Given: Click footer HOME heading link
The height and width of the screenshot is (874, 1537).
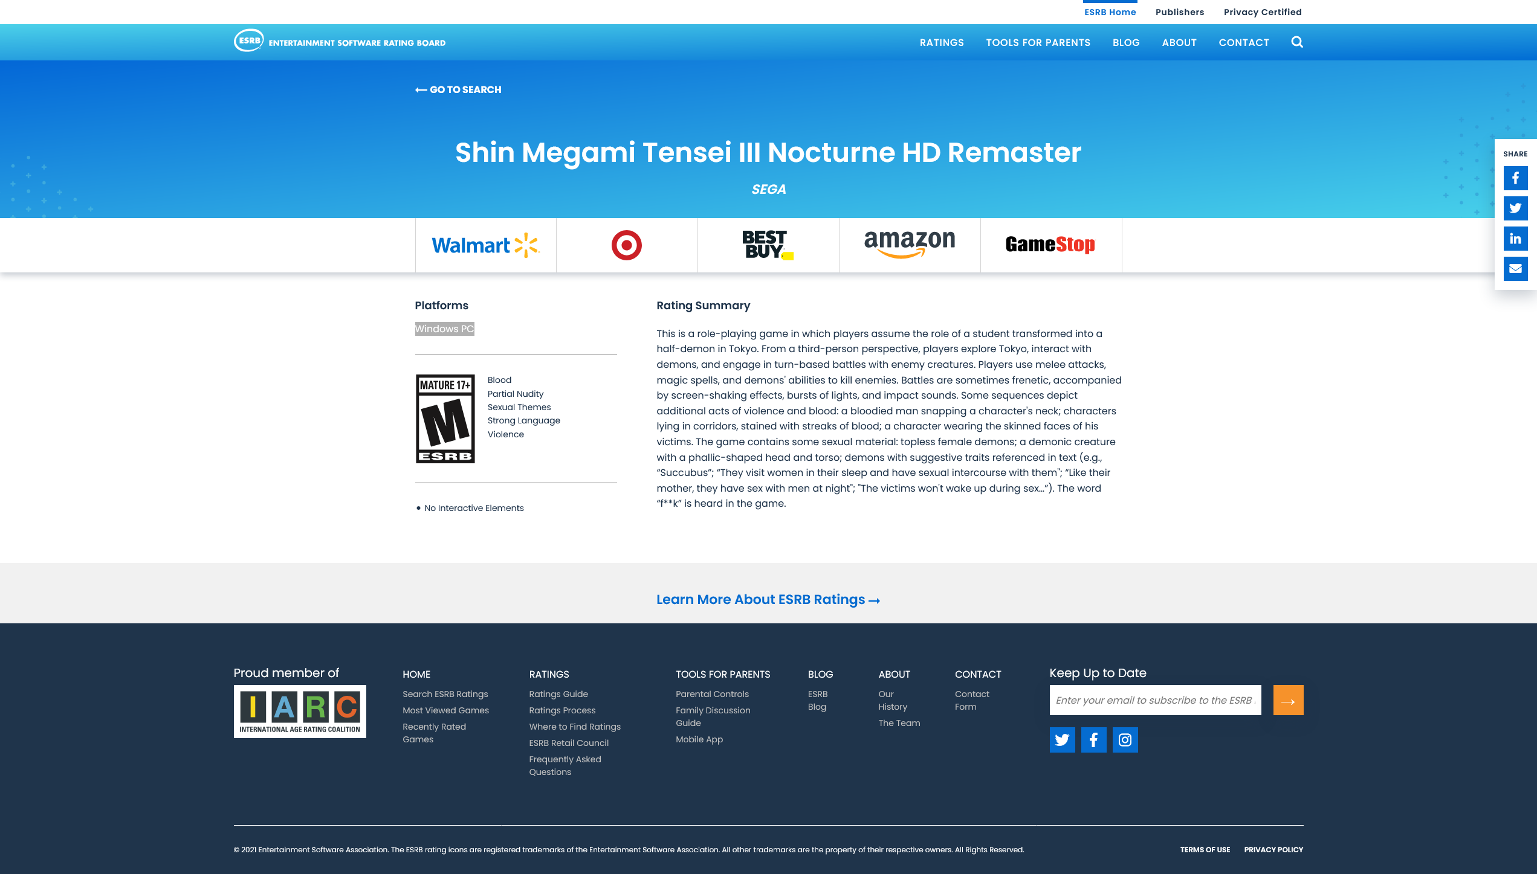Looking at the screenshot, I should pyautogui.click(x=416, y=674).
